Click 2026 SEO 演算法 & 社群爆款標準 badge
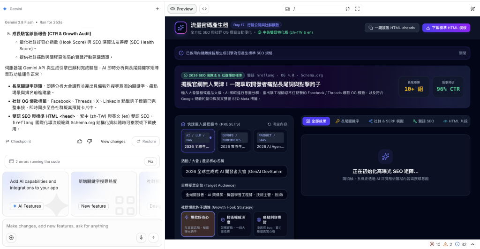The width and height of the screenshot is (480, 249). click(213, 75)
